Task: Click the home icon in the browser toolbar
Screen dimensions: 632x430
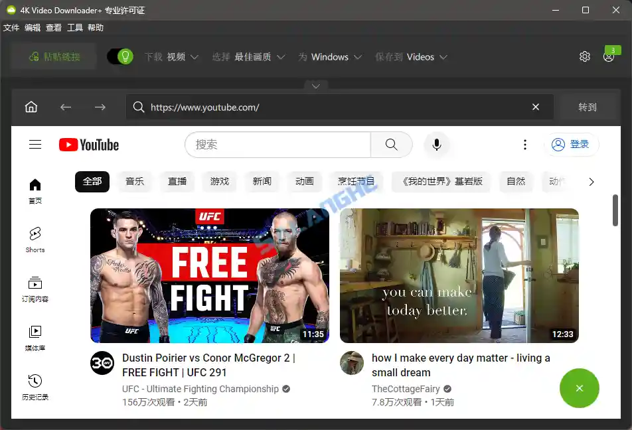Action: coord(31,107)
